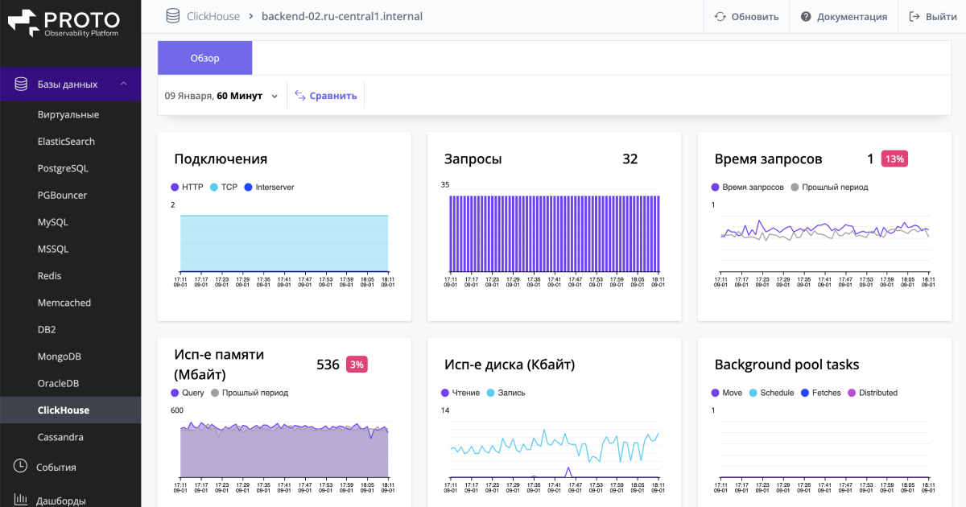The height and width of the screenshot is (507, 966).
Task: Open Документация from the top bar
Action: (x=844, y=16)
